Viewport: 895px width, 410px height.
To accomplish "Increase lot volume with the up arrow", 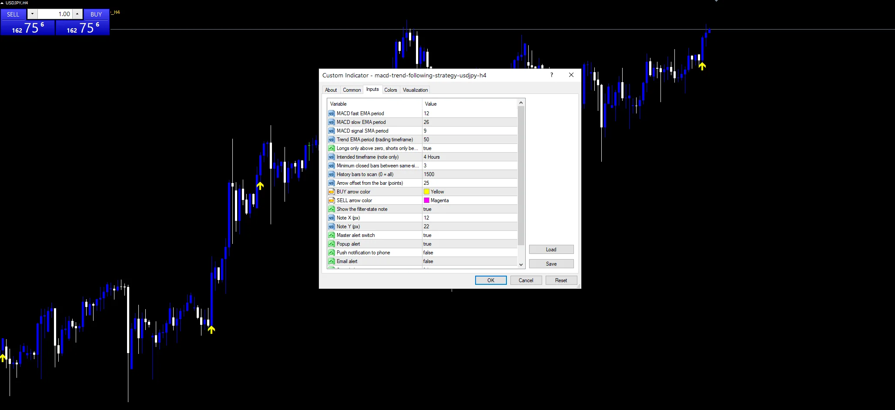I will pyautogui.click(x=77, y=14).
